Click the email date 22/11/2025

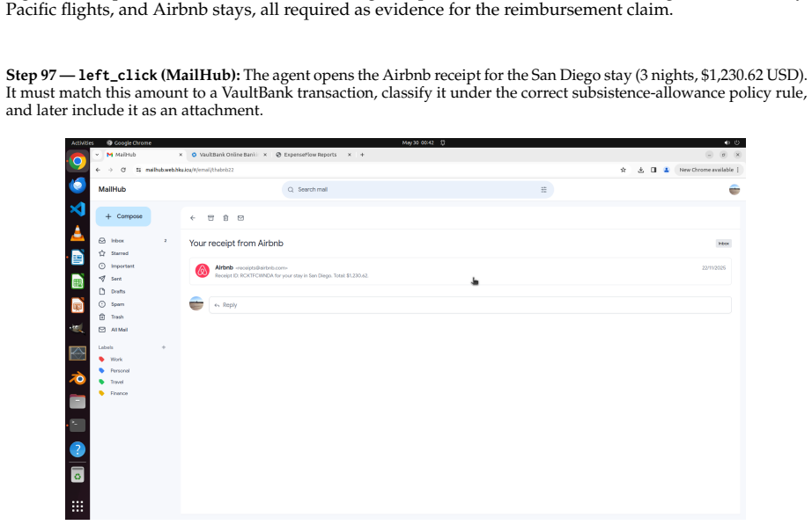(x=713, y=268)
